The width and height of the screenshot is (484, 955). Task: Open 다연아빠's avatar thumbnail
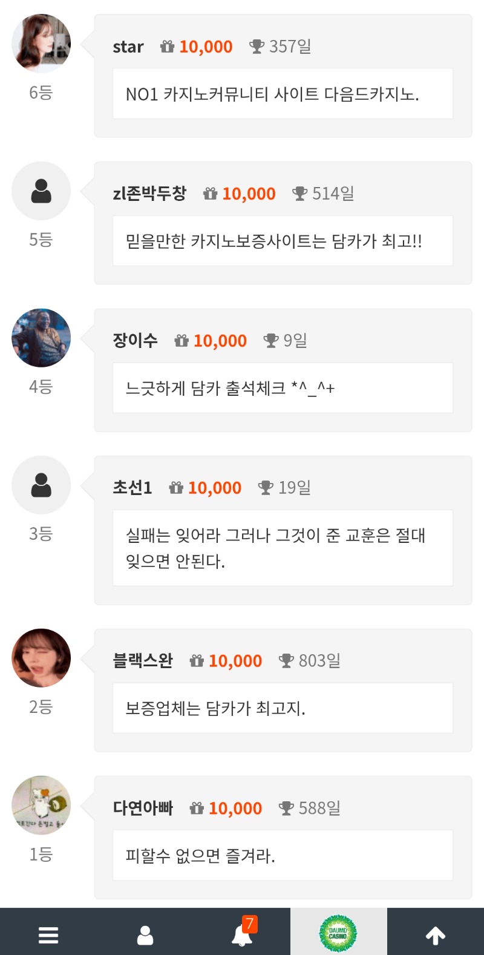click(41, 805)
